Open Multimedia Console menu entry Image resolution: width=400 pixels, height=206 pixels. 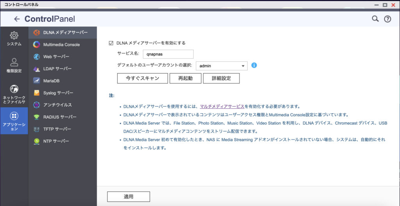click(x=62, y=45)
